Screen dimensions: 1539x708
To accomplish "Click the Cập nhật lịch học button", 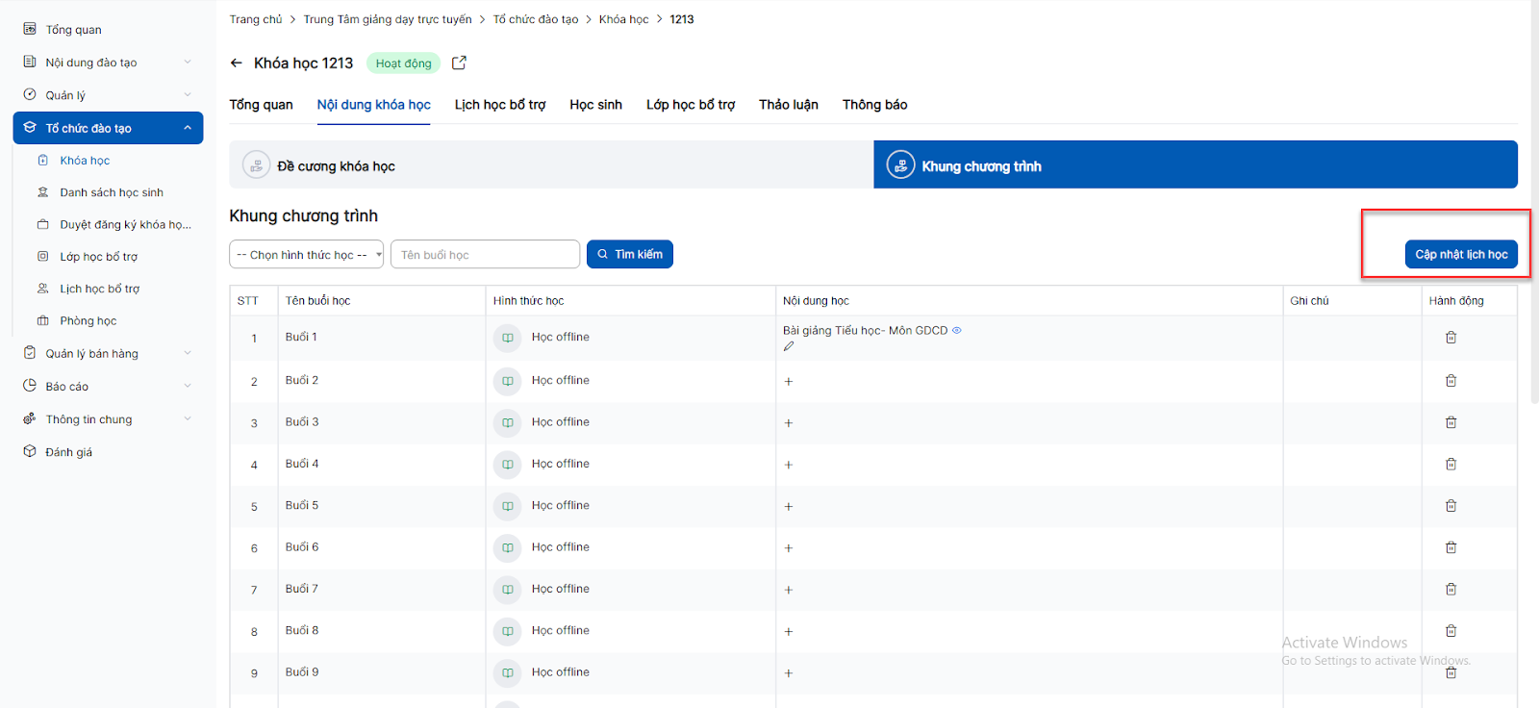I will tap(1461, 254).
